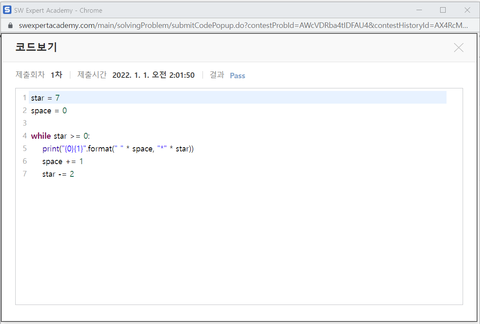Click the print format code line
This screenshot has height=324, width=480.
118,149
